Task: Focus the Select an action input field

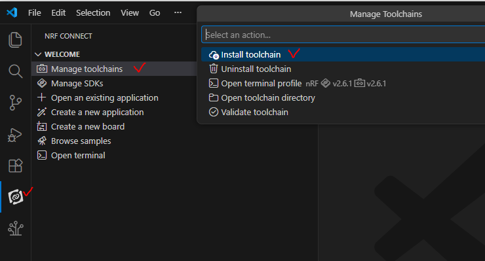Action: [x=343, y=35]
